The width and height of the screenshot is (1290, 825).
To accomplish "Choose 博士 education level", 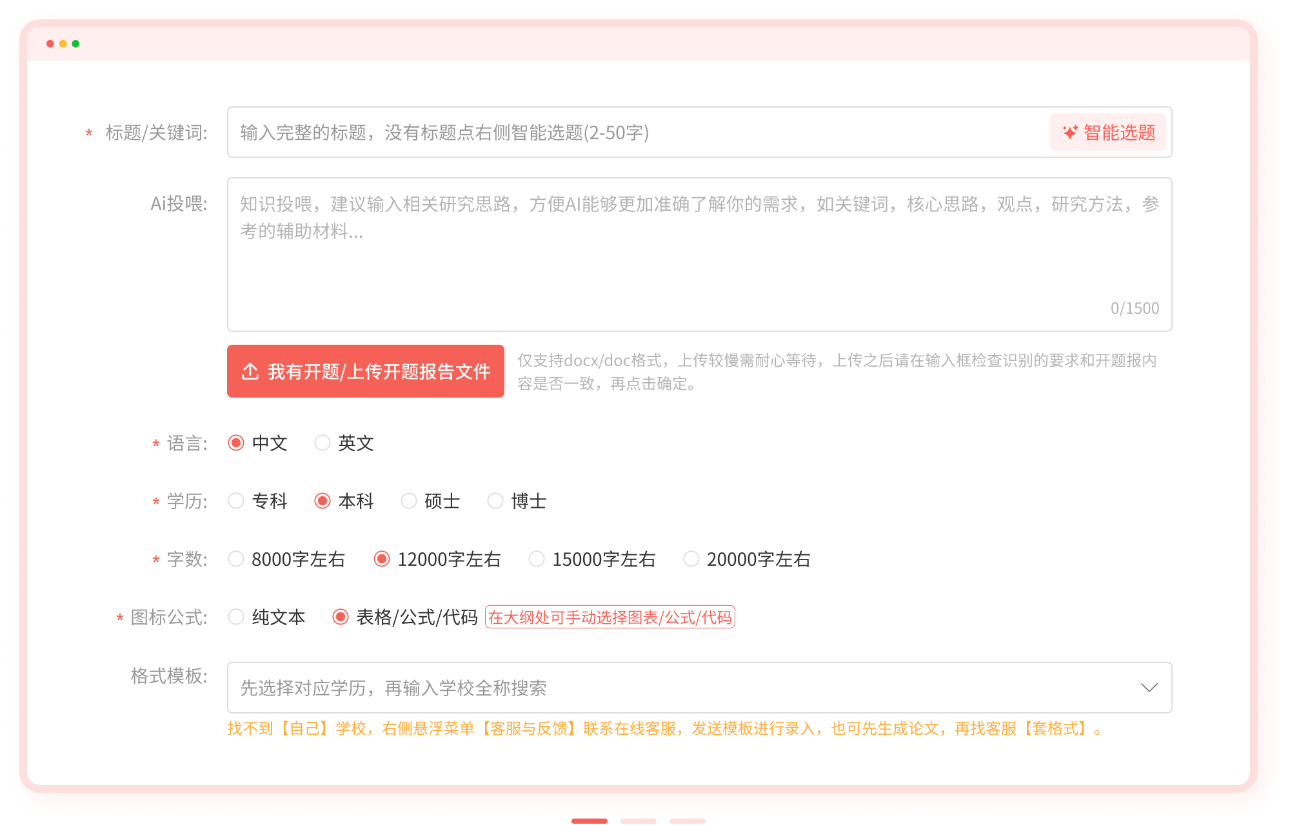I will [495, 501].
